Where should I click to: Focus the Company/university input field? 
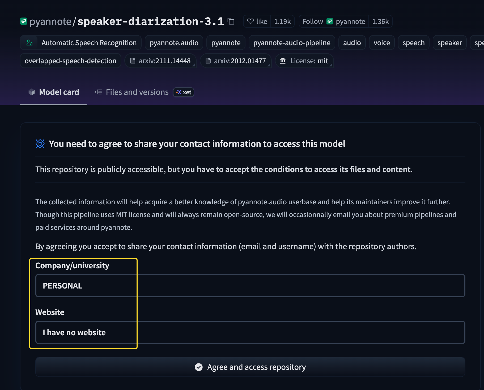pyautogui.click(x=250, y=286)
